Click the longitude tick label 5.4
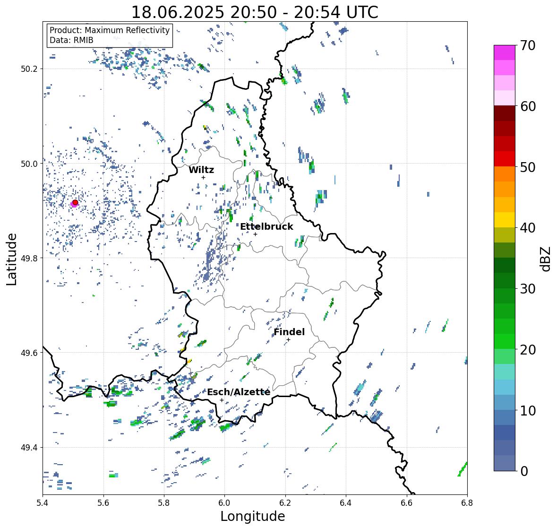 click(43, 502)
